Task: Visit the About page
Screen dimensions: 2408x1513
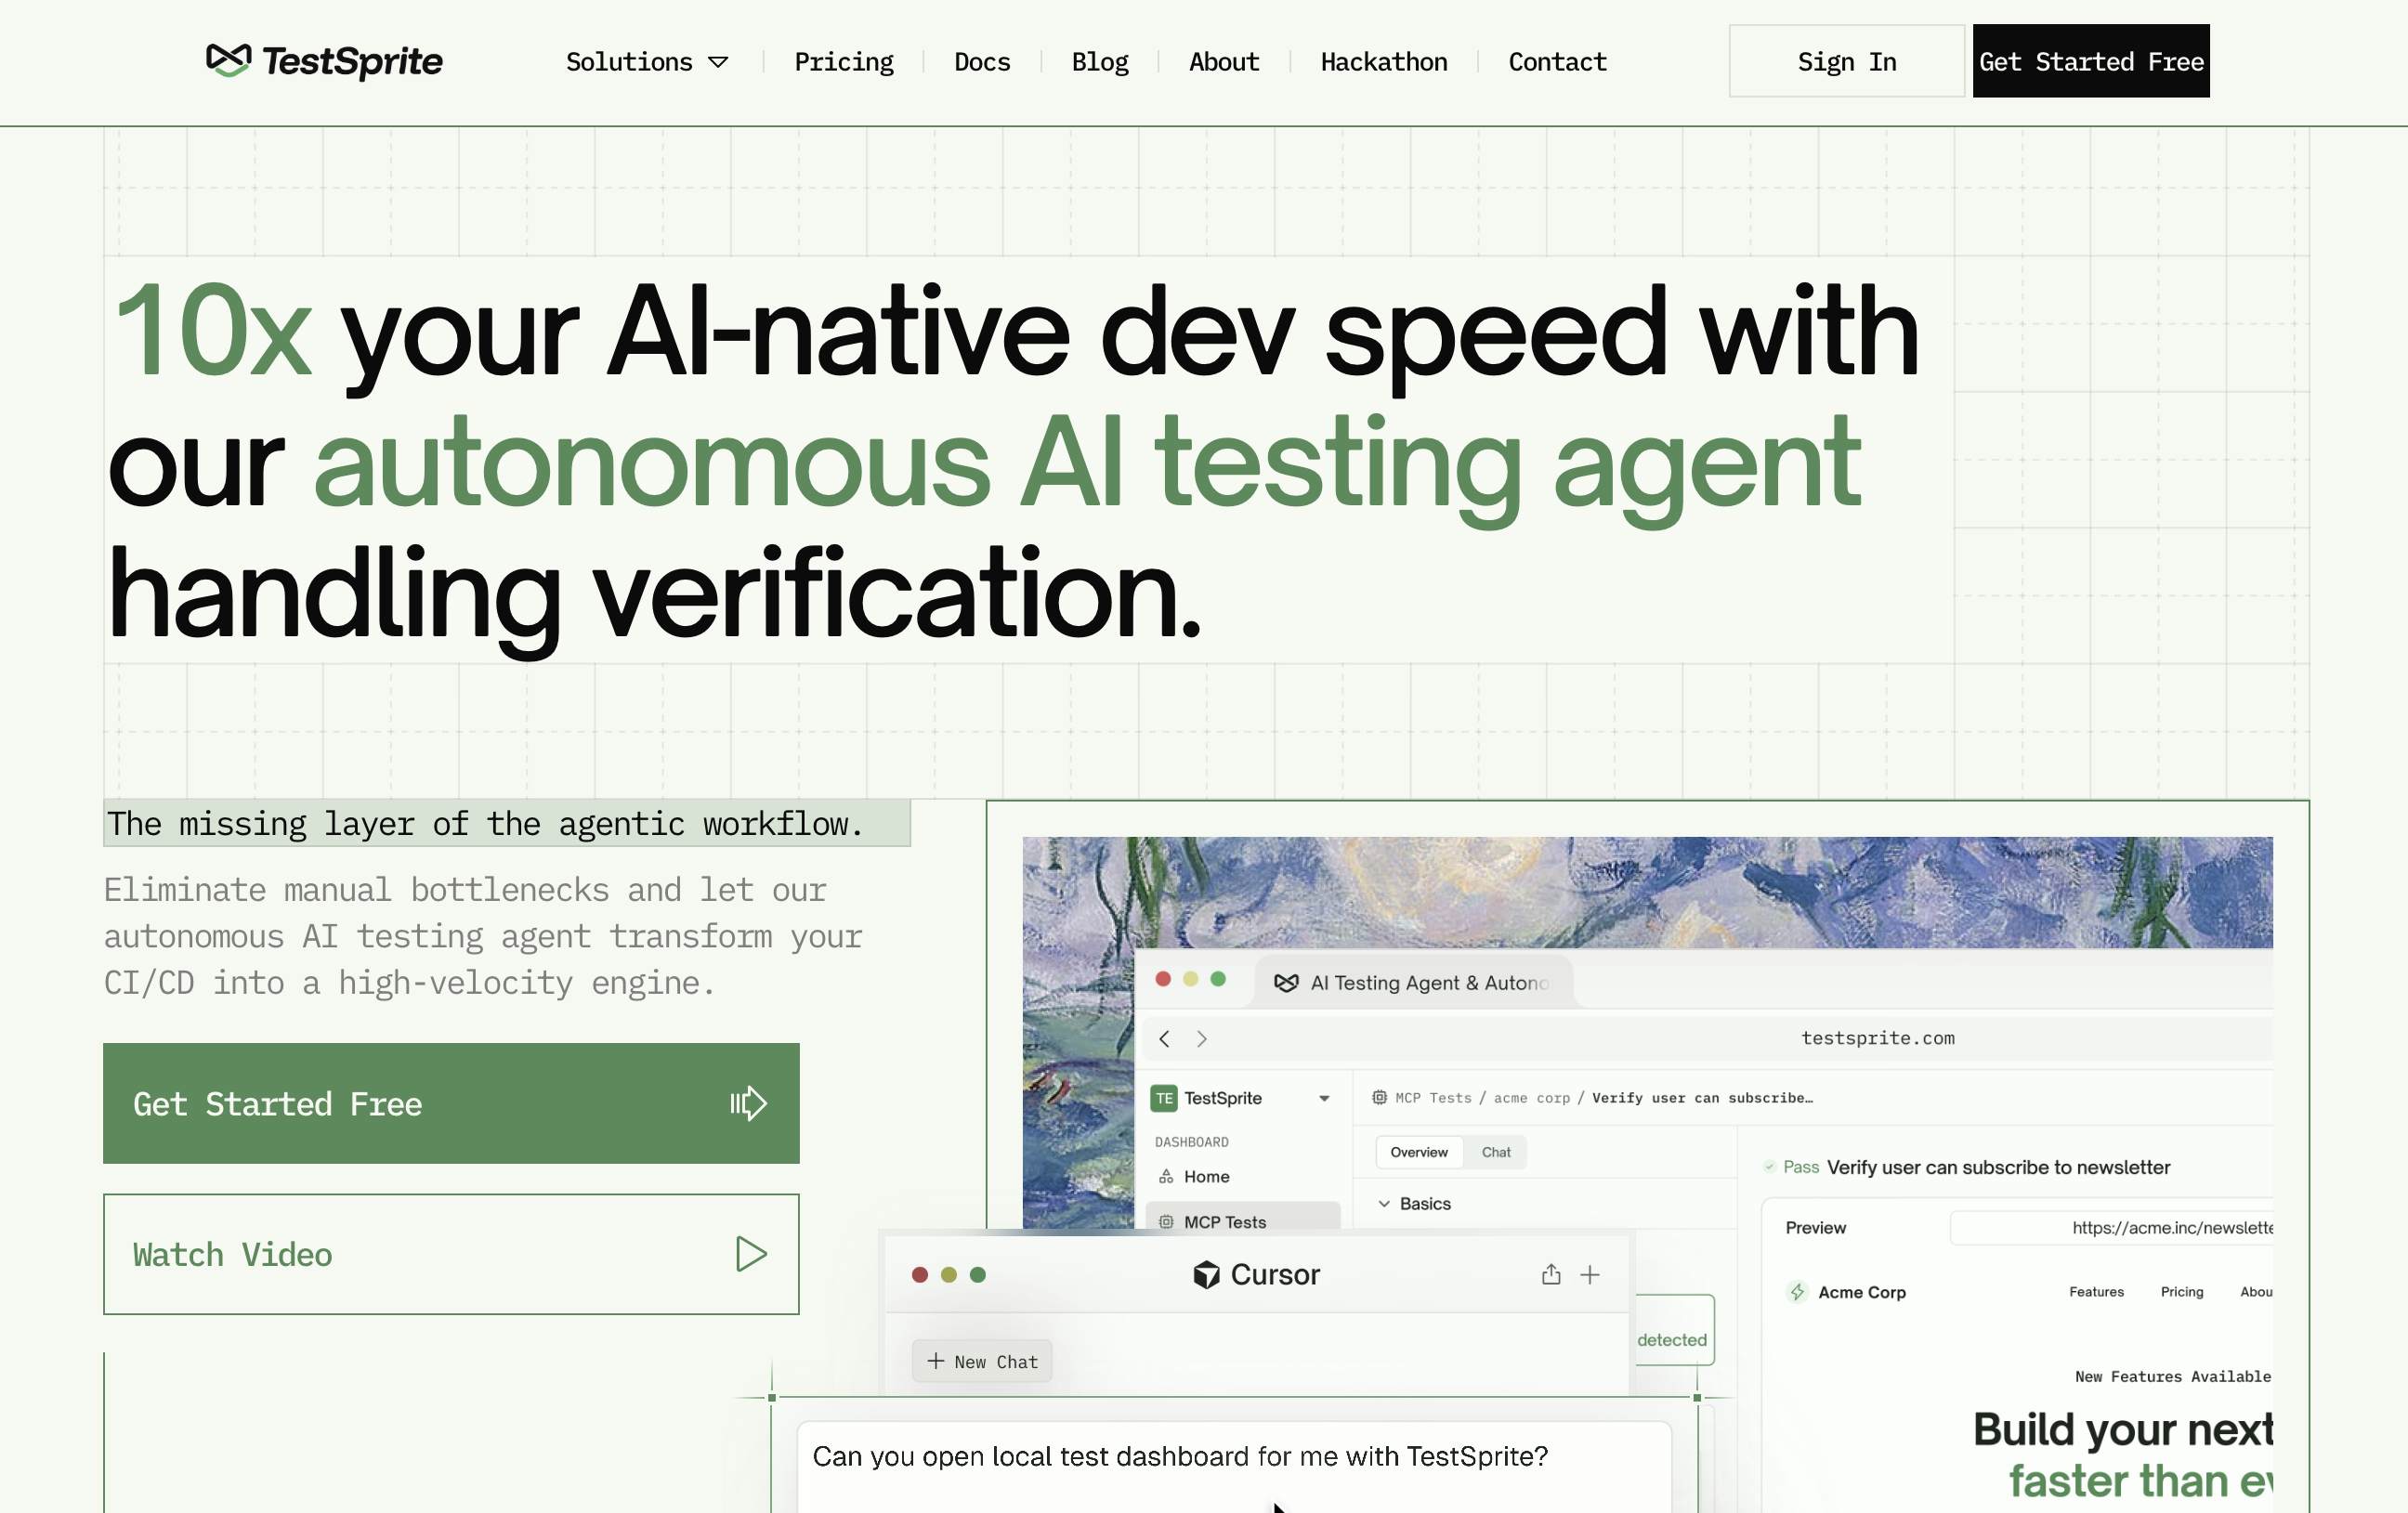Action: [1224, 62]
